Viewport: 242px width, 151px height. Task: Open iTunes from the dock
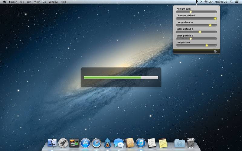(x=141, y=142)
